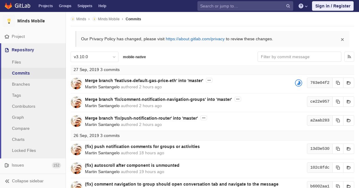Screen dimensions: 359x188
Task: Click the pipeline running status icon for 763e04f2
Action: [299, 83]
